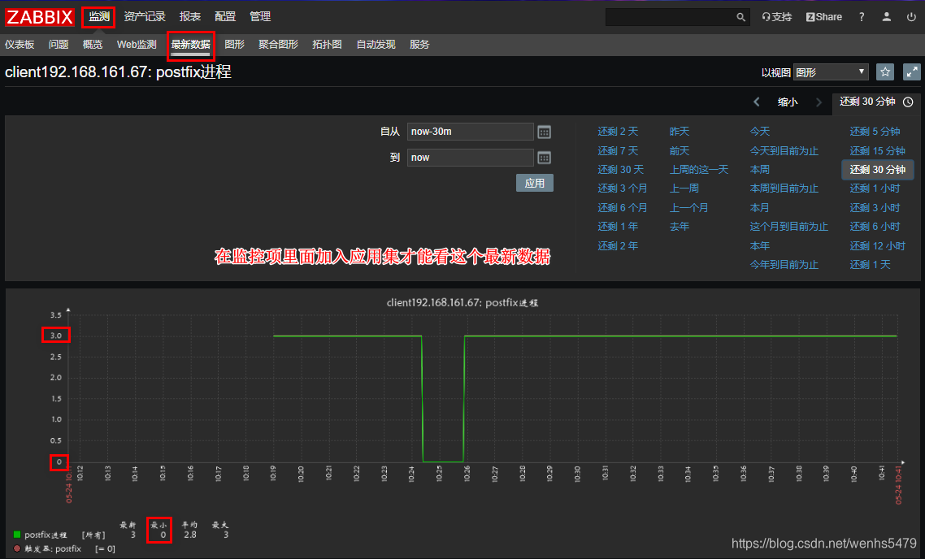Open calendar picker for 到 field

[x=544, y=158]
